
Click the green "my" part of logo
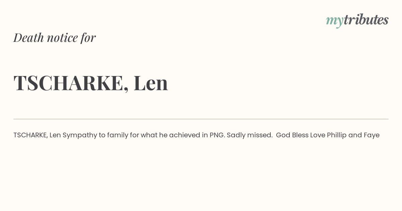coord(335,21)
